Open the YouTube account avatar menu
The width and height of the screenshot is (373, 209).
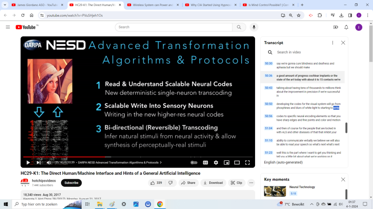point(359,27)
